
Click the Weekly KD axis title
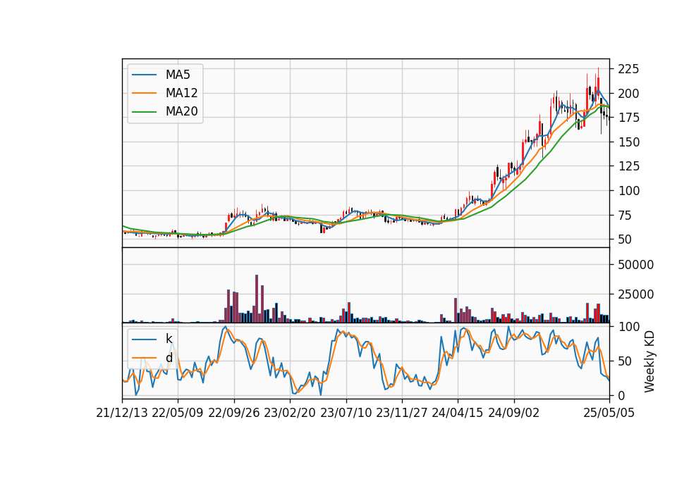pos(649,361)
